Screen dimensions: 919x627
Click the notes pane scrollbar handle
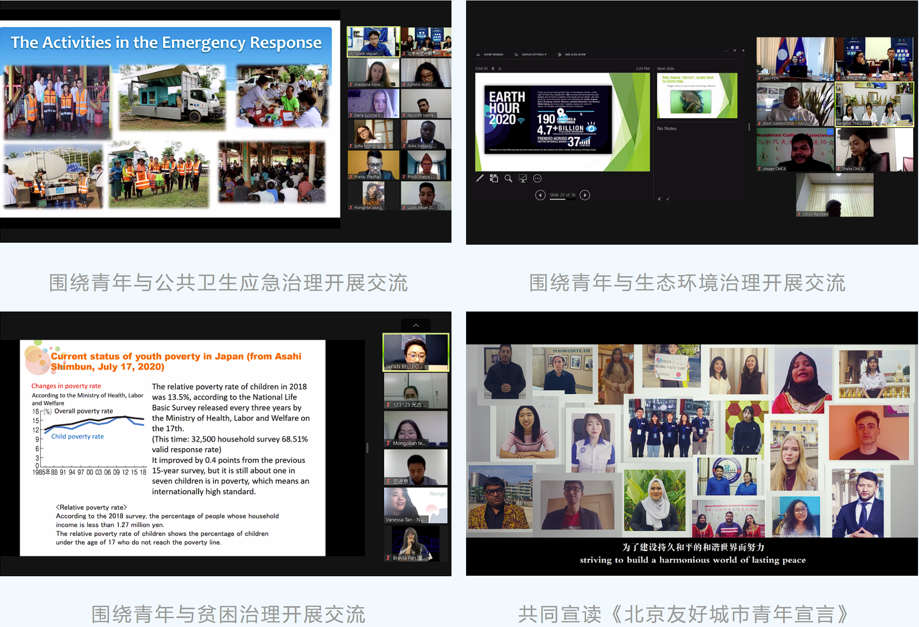click(x=749, y=127)
